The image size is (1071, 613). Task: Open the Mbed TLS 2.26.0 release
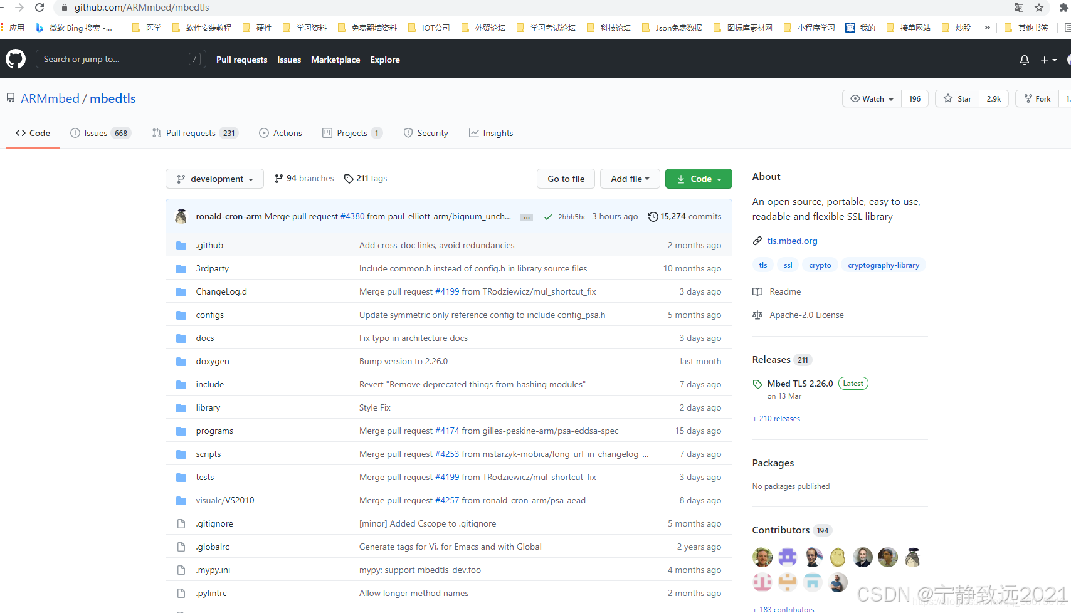tap(800, 384)
